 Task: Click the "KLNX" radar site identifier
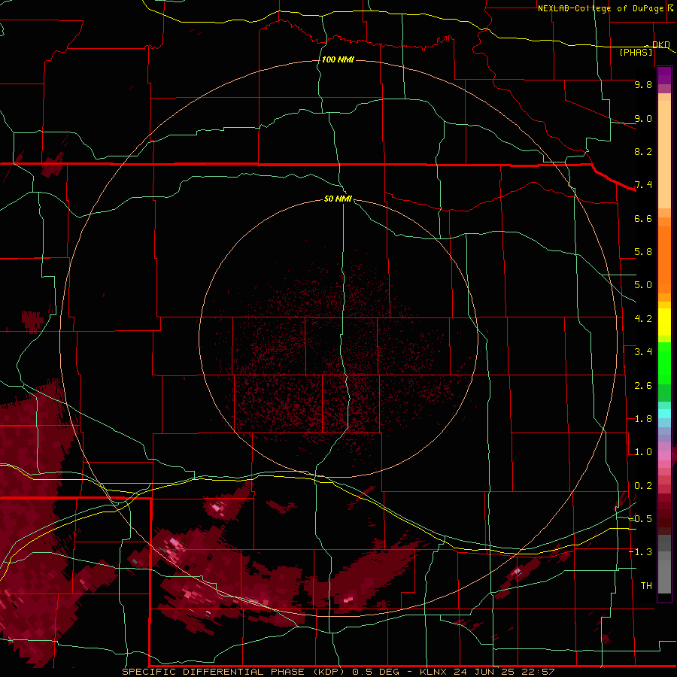click(x=433, y=672)
